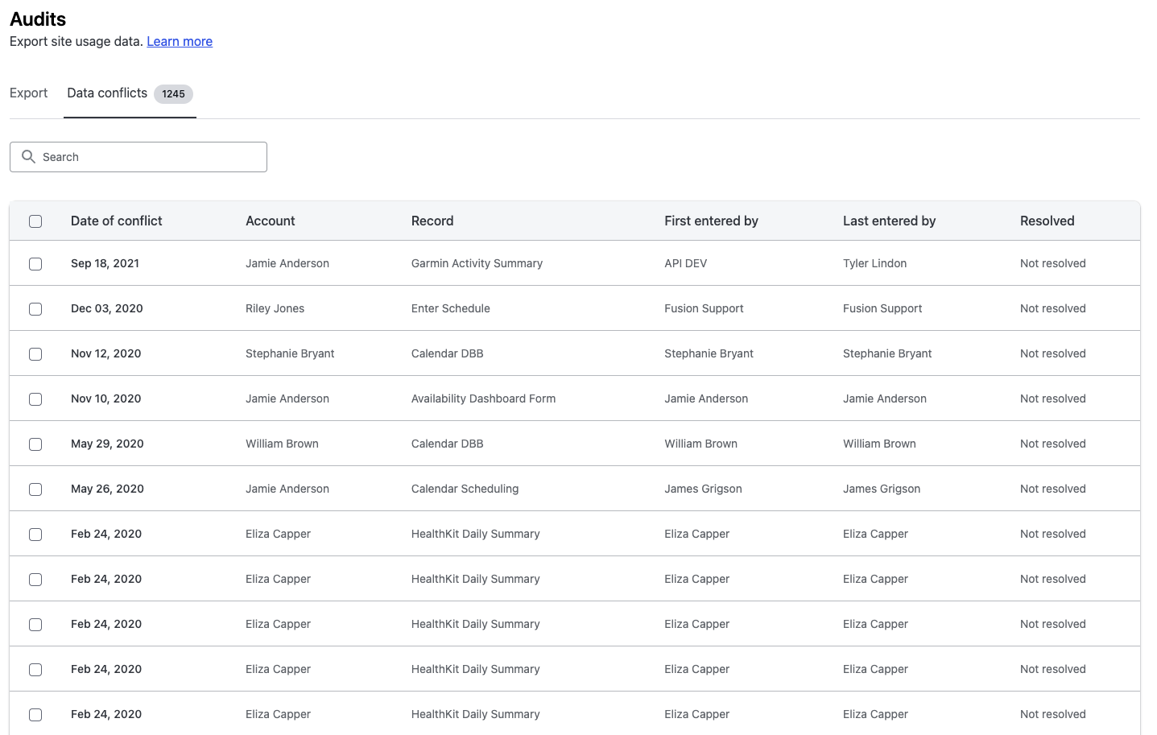Select all rows using header checkbox
Image resolution: width=1157 pixels, height=735 pixels.
[x=35, y=221]
